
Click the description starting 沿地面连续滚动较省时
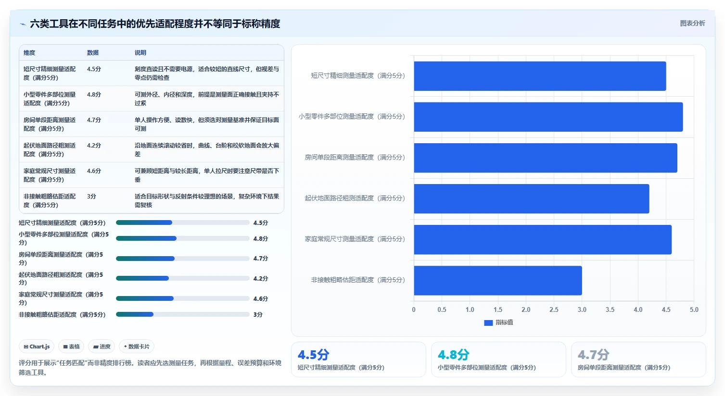(207, 149)
